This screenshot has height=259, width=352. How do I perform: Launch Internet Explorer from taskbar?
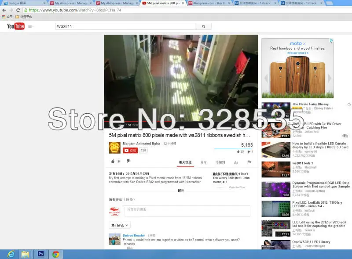point(11,254)
